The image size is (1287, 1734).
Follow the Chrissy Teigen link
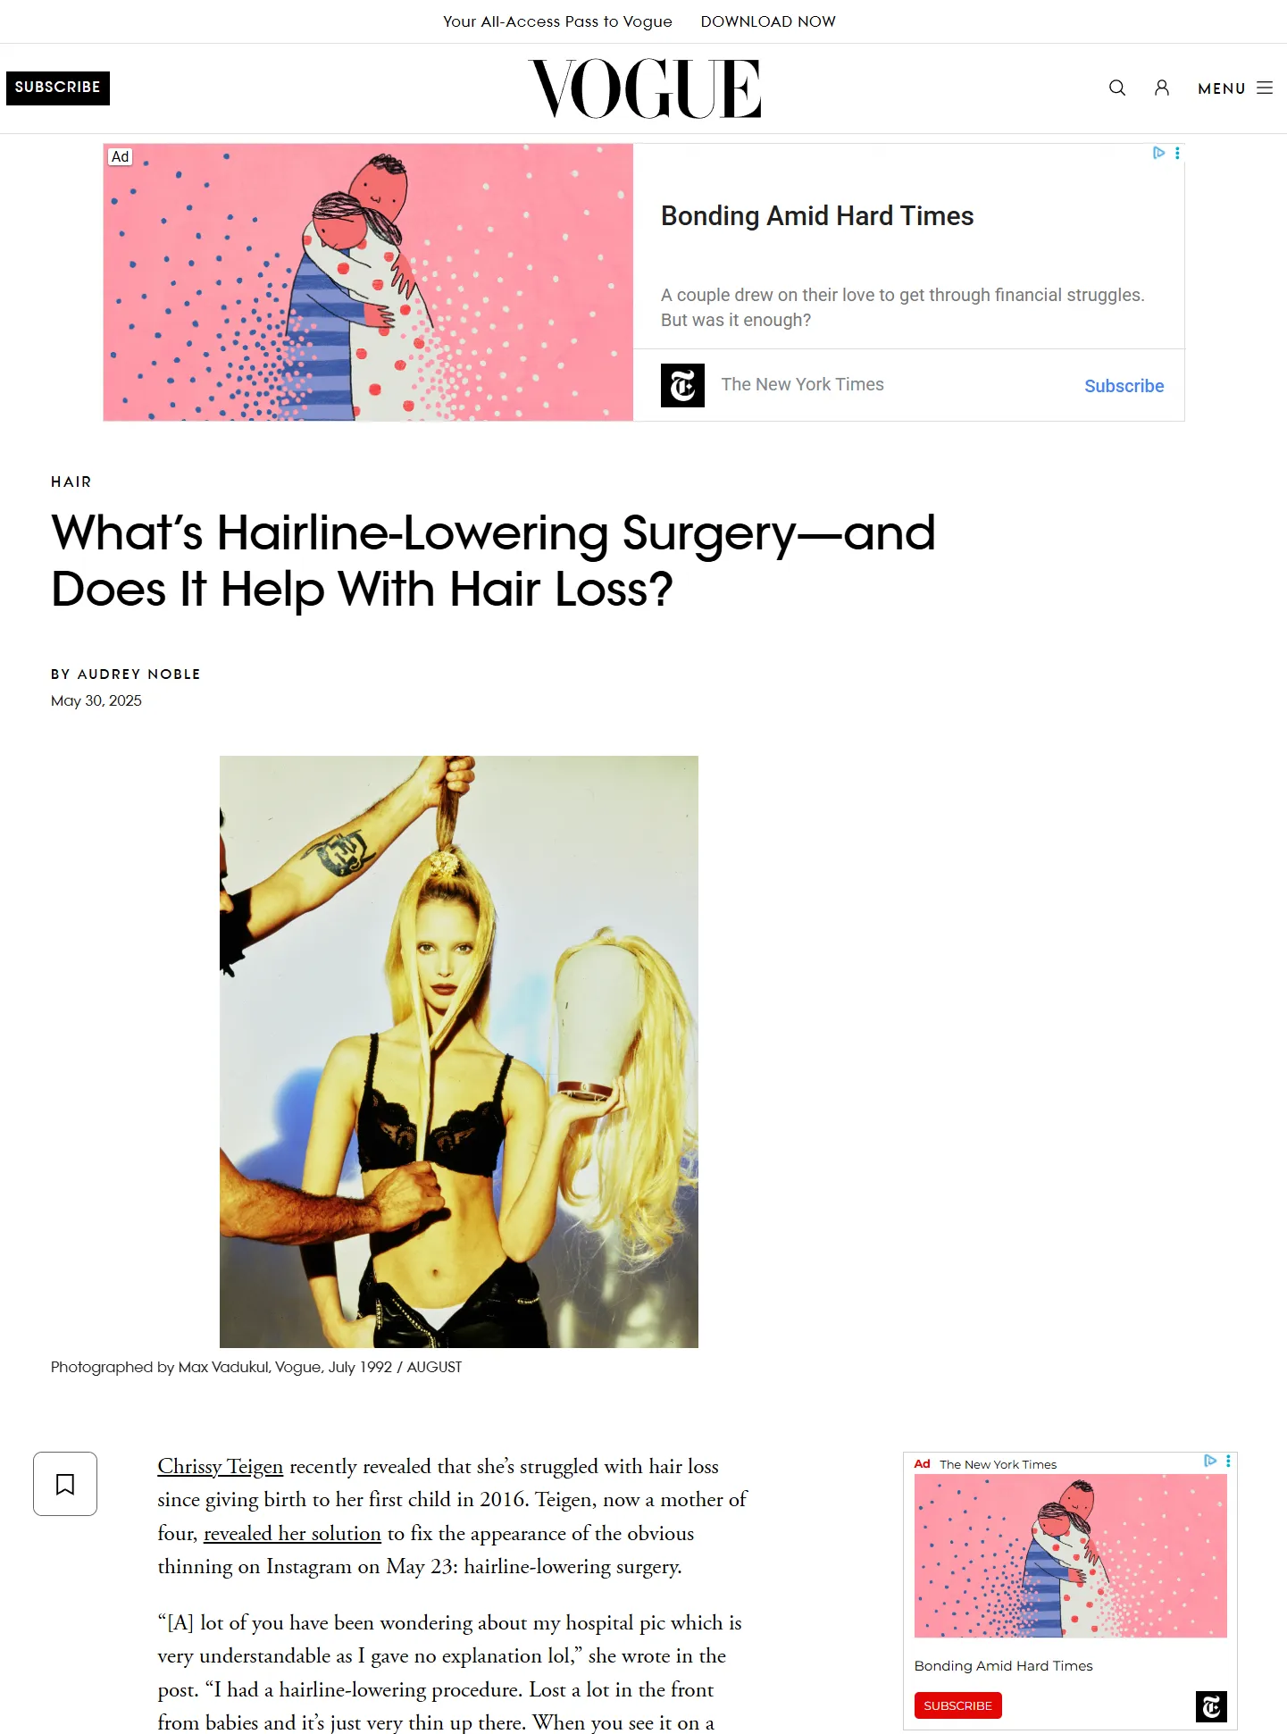pos(221,1466)
